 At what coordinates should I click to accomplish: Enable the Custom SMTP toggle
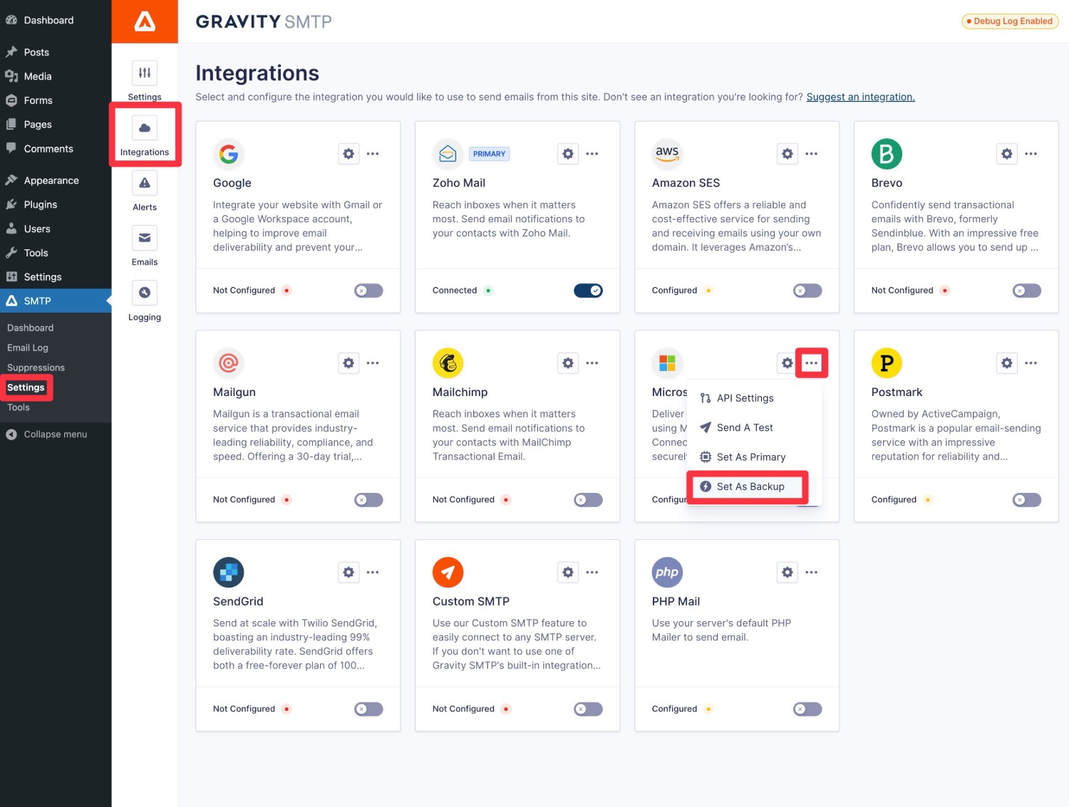[x=588, y=709]
